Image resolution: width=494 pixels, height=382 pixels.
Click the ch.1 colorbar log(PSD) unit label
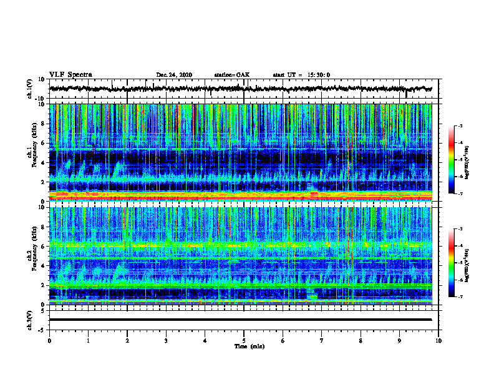[x=467, y=163]
